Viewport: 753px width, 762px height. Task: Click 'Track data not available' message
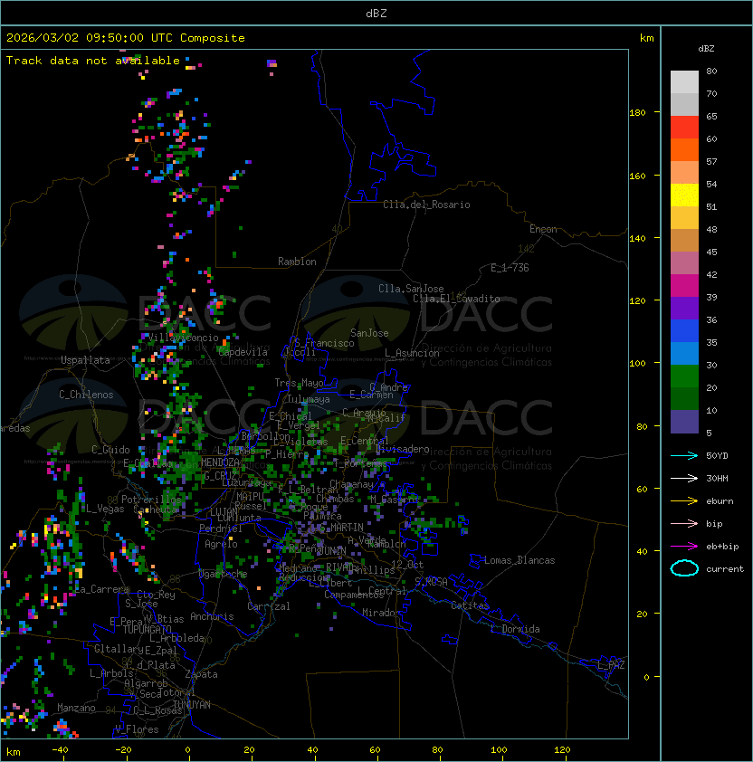coord(93,61)
